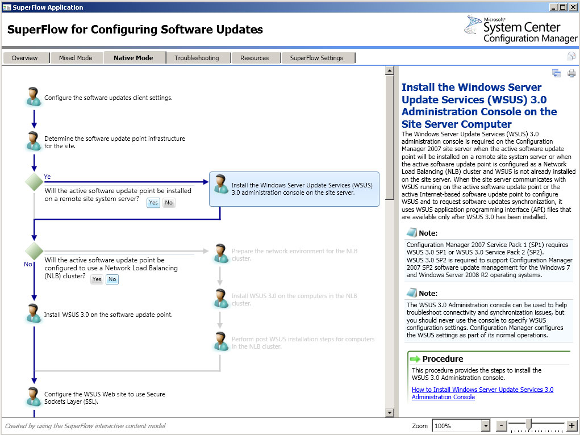This screenshot has width=580, height=435.
Task: Click the zoom slider thumb
Action: 529,424
